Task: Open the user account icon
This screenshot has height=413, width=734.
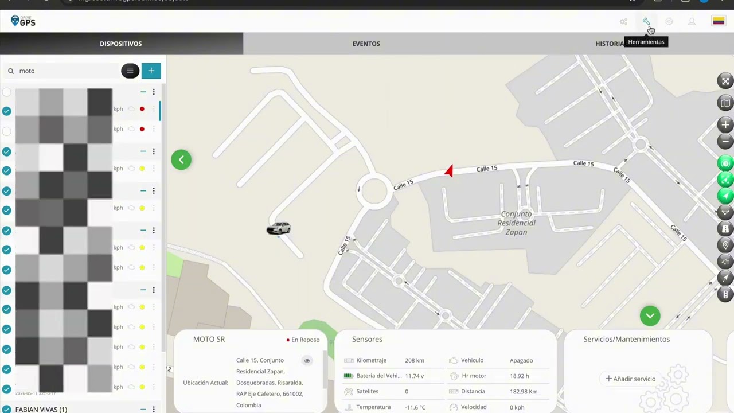Action: point(692,22)
